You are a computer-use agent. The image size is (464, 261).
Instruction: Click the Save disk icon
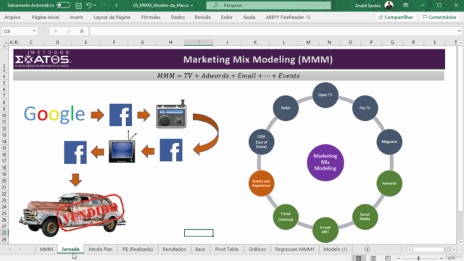click(x=78, y=5)
